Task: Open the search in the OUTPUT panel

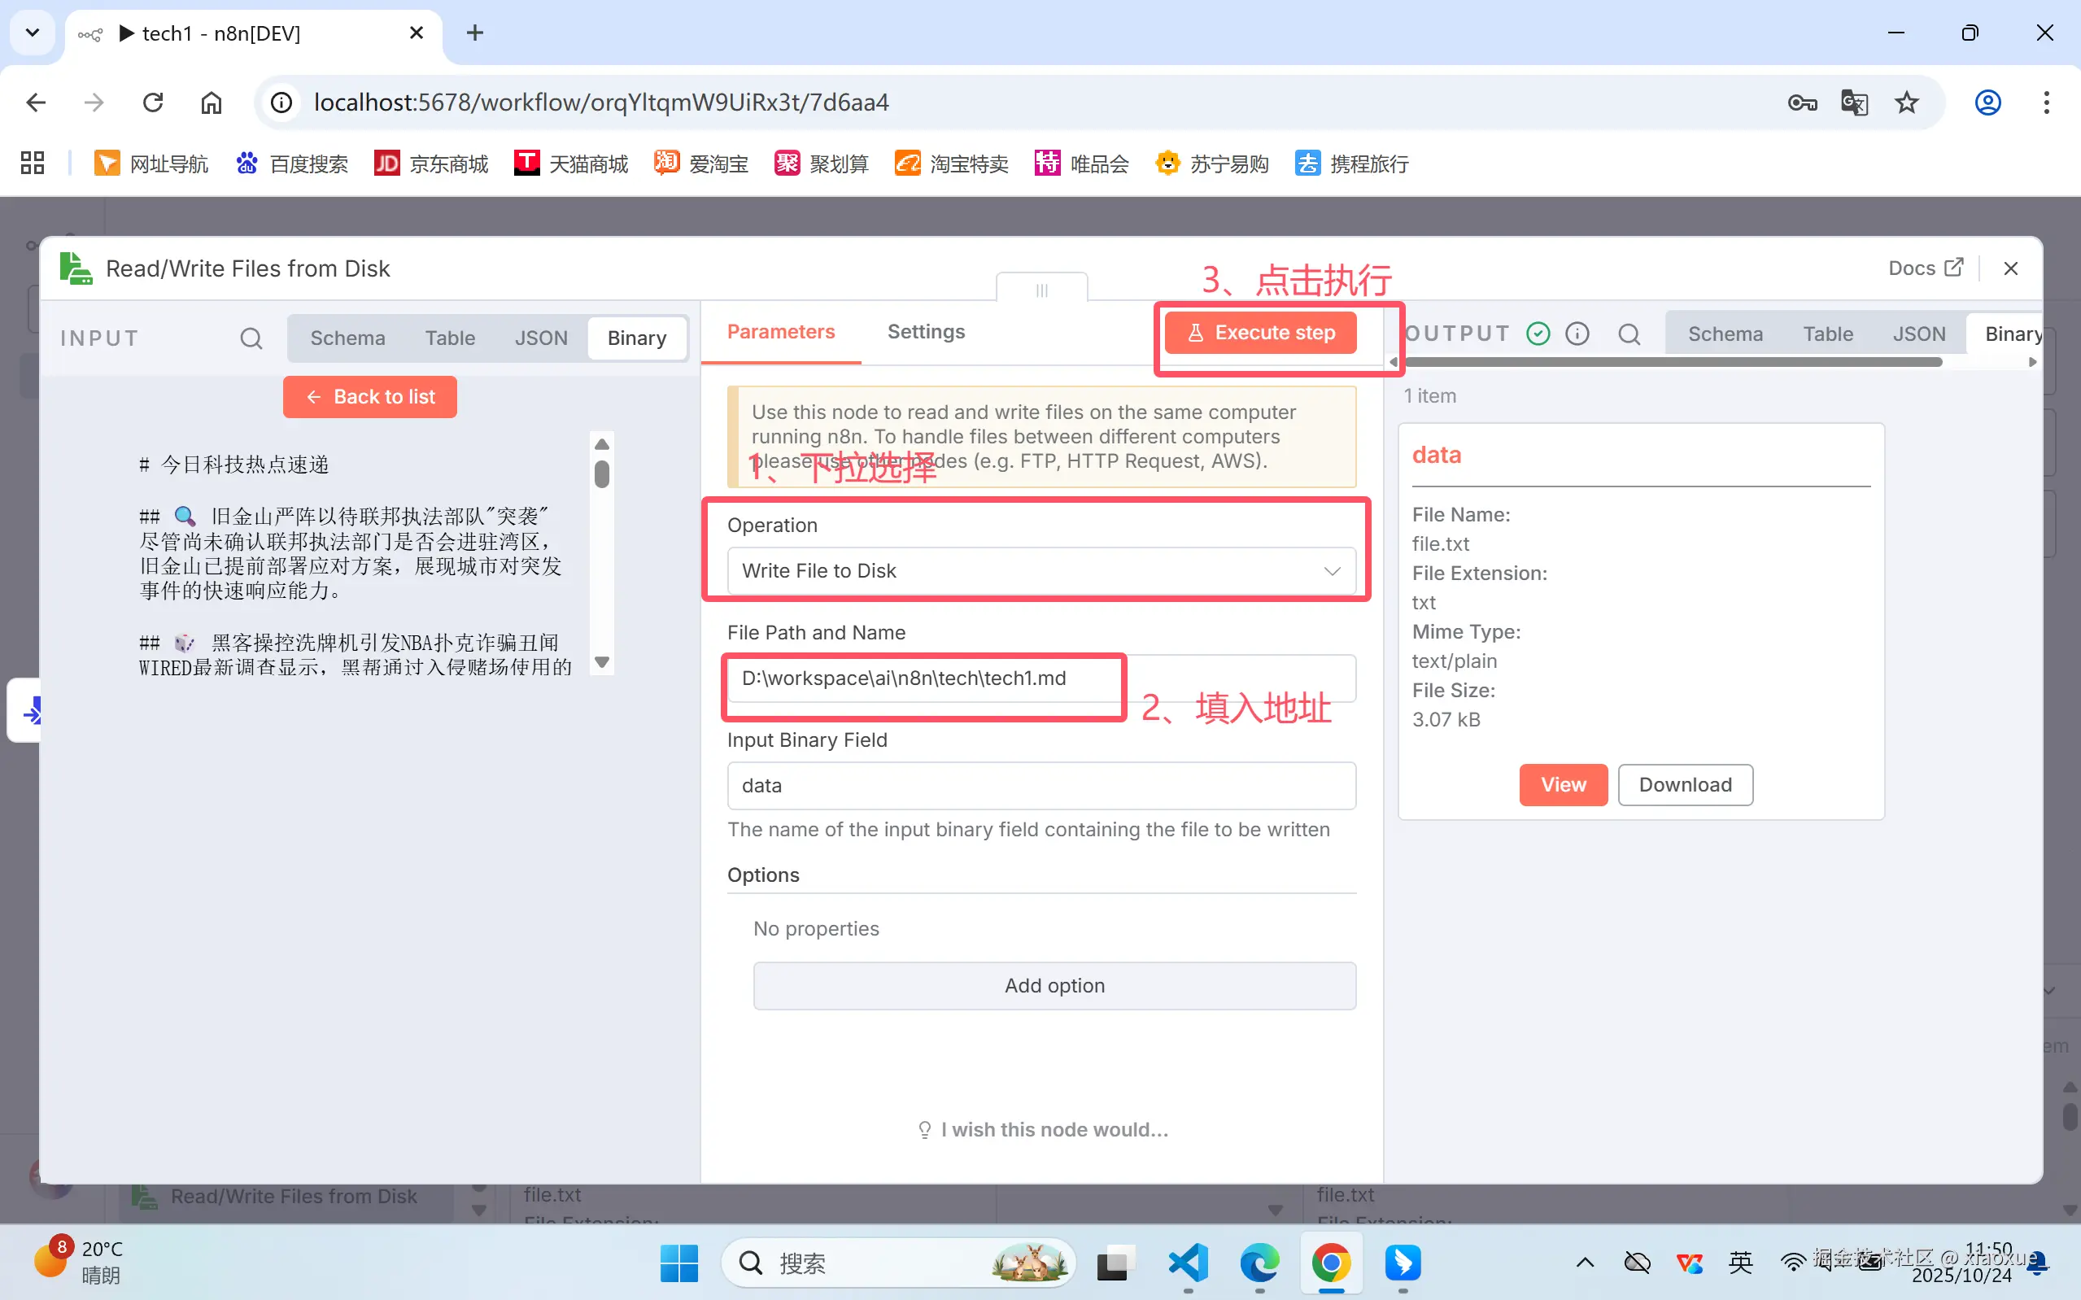Action: pyautogui.click(x=1629, y=334)
